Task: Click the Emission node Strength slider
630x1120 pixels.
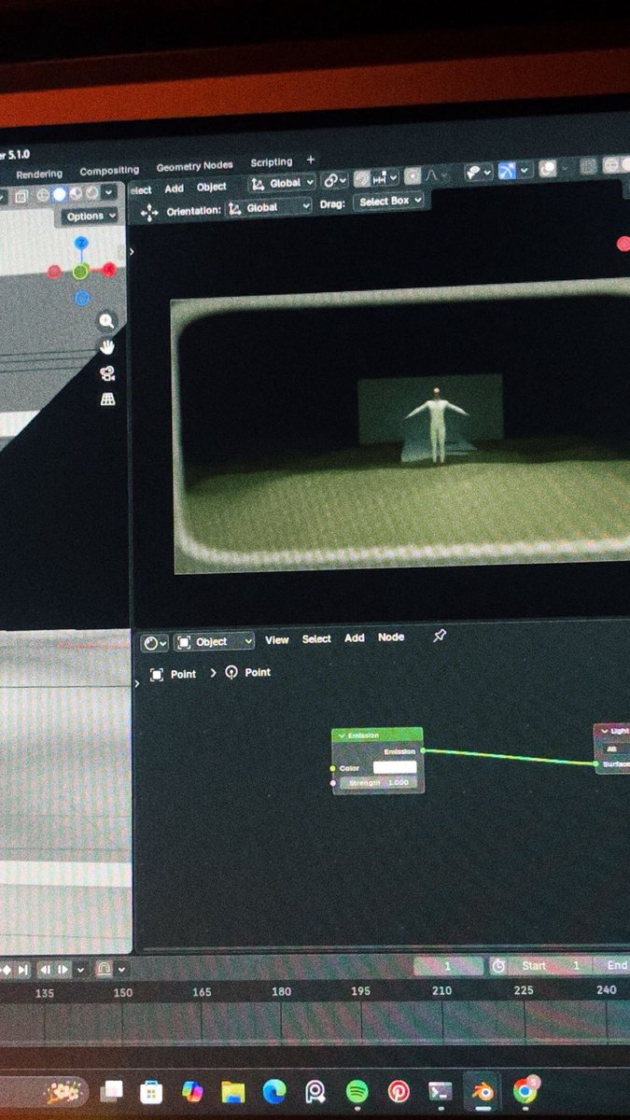Action: click(380, 782)
